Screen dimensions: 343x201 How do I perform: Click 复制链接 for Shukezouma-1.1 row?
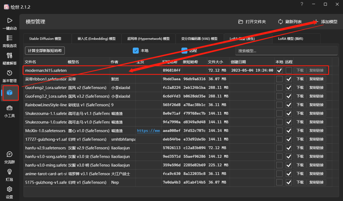tap(316, 114)
